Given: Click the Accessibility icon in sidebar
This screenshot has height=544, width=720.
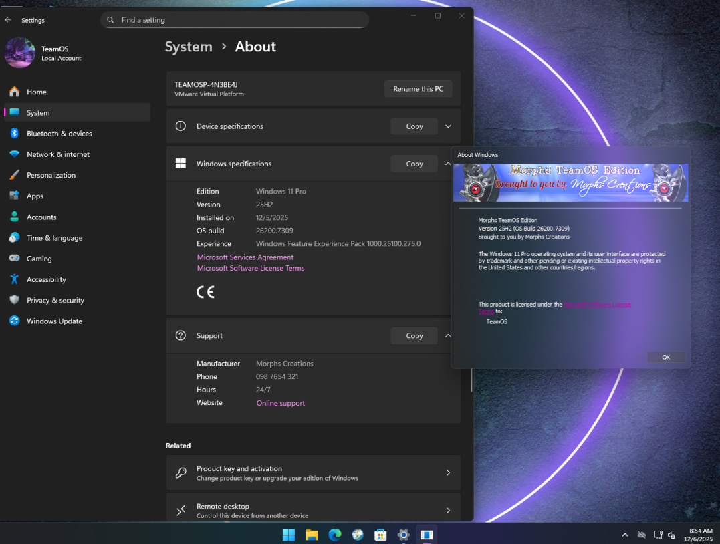Looking at the screenshot, I should [x=14, y=279].
